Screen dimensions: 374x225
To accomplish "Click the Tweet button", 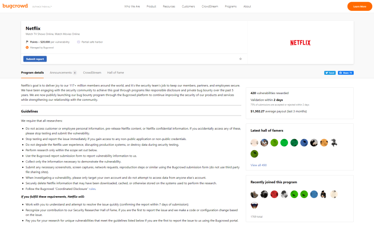I will point(330,73).
